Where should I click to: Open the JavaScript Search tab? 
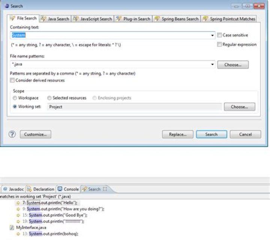(93, 19)
